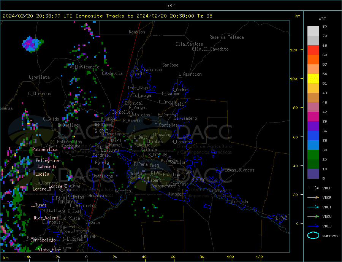The width and height of the screenshot is (342, 262).
Task: Click the 65 dBZ red color swatch
Action: coord(313,50)
